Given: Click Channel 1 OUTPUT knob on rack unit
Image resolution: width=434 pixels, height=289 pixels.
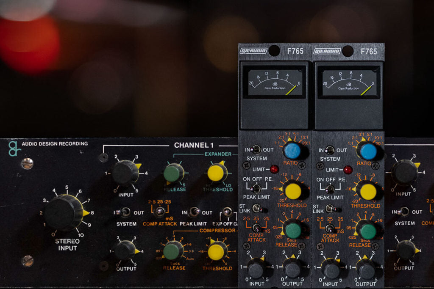Looking at the screenshot, I should 126,250.
